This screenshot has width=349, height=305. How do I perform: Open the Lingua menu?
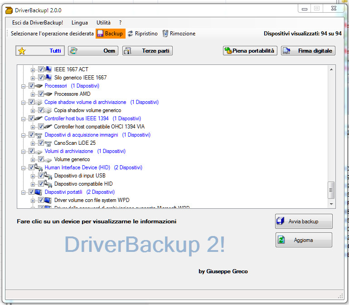[80, 23]
